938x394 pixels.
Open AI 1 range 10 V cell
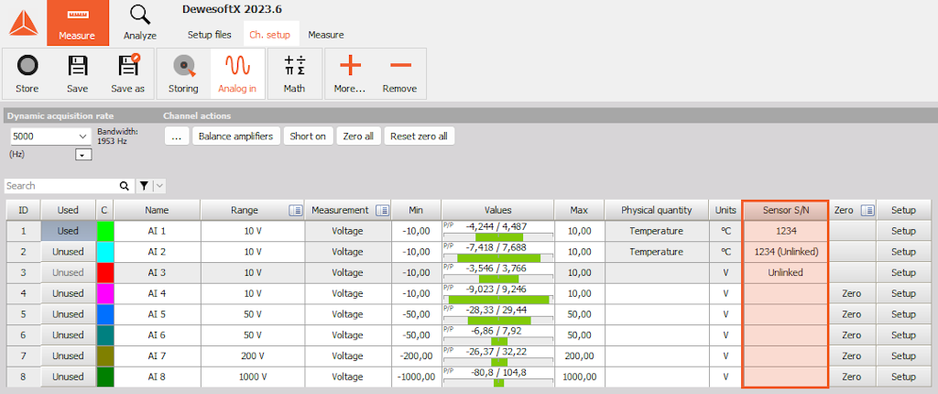coord(253,231)
